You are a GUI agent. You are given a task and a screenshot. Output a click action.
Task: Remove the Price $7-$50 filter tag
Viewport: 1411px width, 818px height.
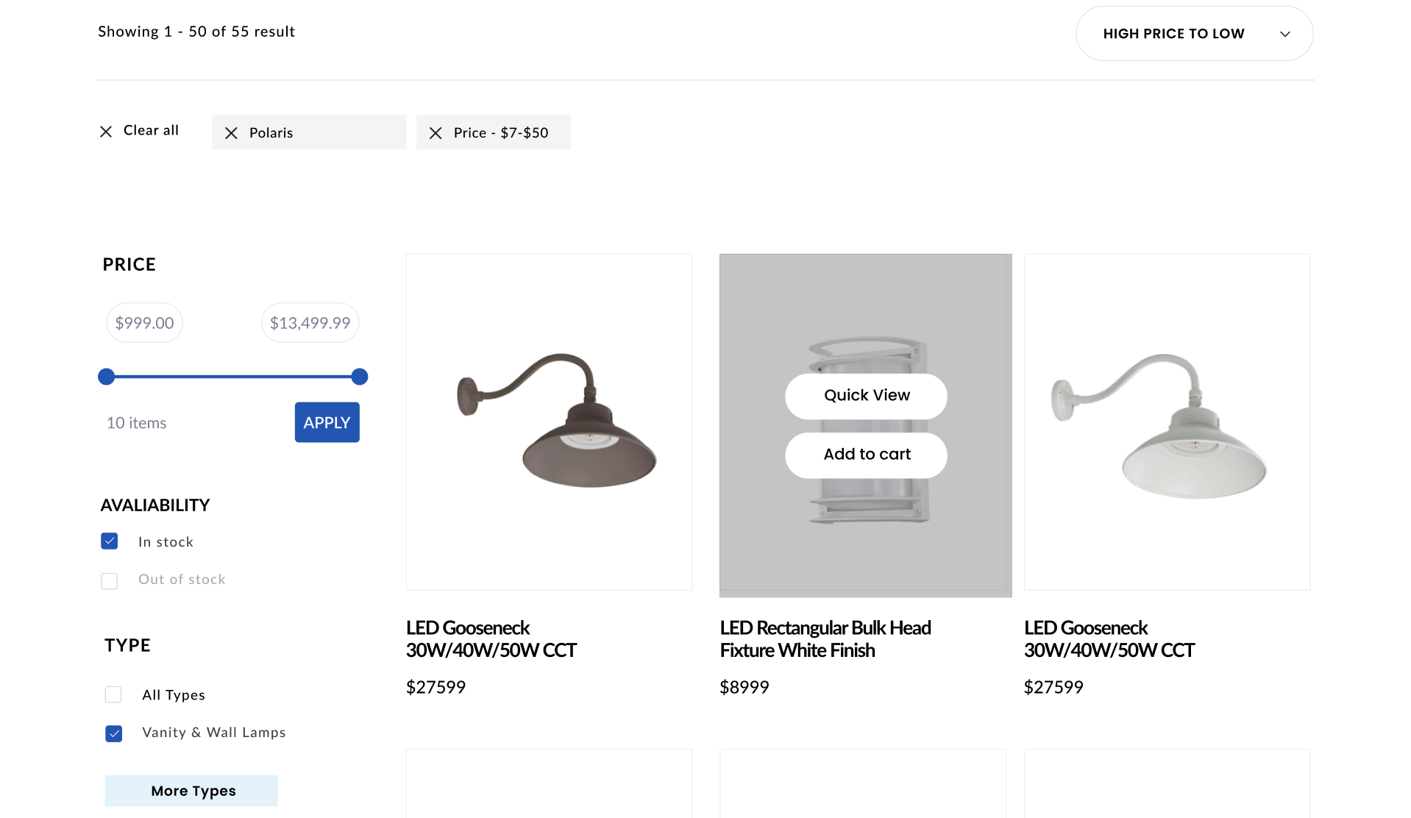click(x=436, y=133)
